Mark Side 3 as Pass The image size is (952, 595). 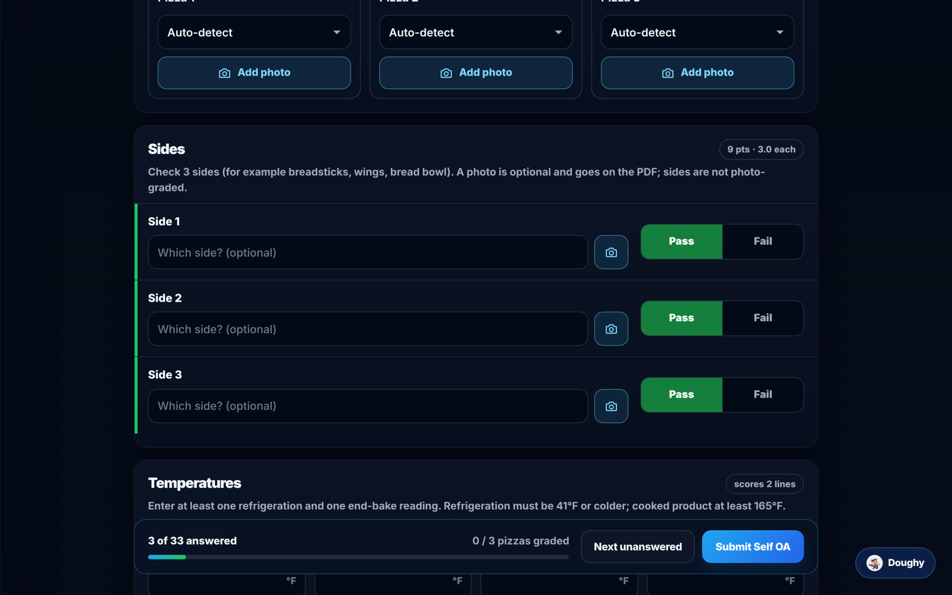pyautogui.click(x=681, y=395)
